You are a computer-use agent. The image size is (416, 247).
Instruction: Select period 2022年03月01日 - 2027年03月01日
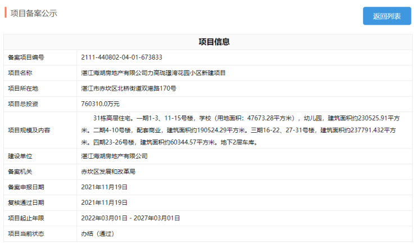[x=130, y=218]
